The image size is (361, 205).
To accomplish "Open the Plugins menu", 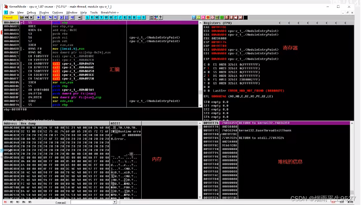I will click(x=44, y=12).
